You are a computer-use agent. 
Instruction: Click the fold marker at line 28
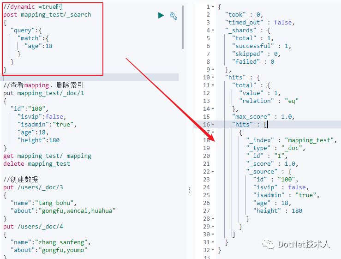[213, 219]
